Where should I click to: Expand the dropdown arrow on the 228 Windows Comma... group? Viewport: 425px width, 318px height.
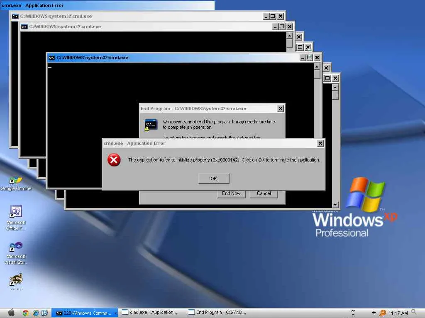(115, 313)
